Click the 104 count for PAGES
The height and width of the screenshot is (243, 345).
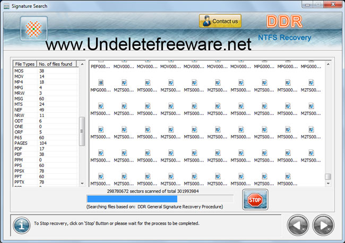43,143
